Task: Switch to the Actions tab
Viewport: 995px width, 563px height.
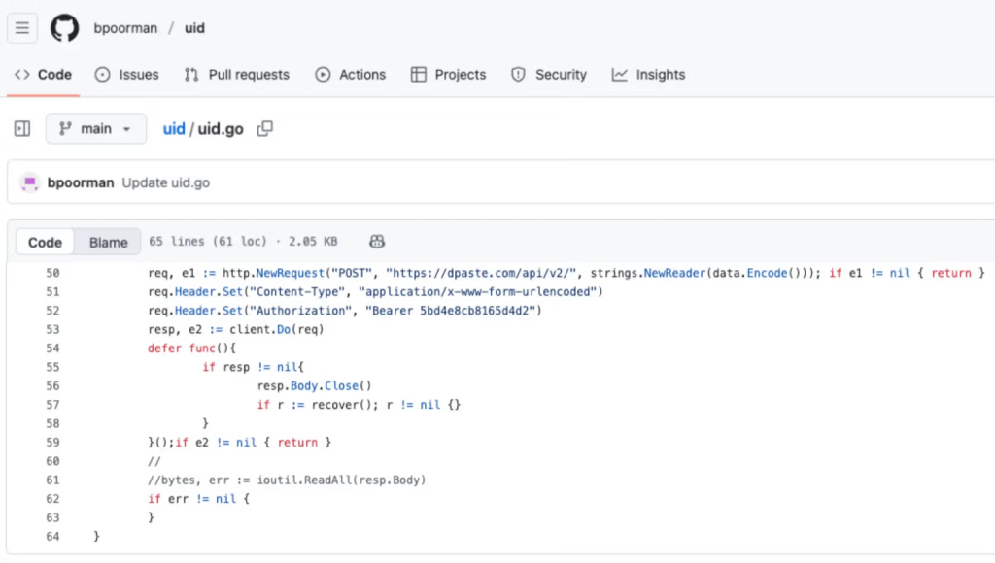Action: coord(351,74)
